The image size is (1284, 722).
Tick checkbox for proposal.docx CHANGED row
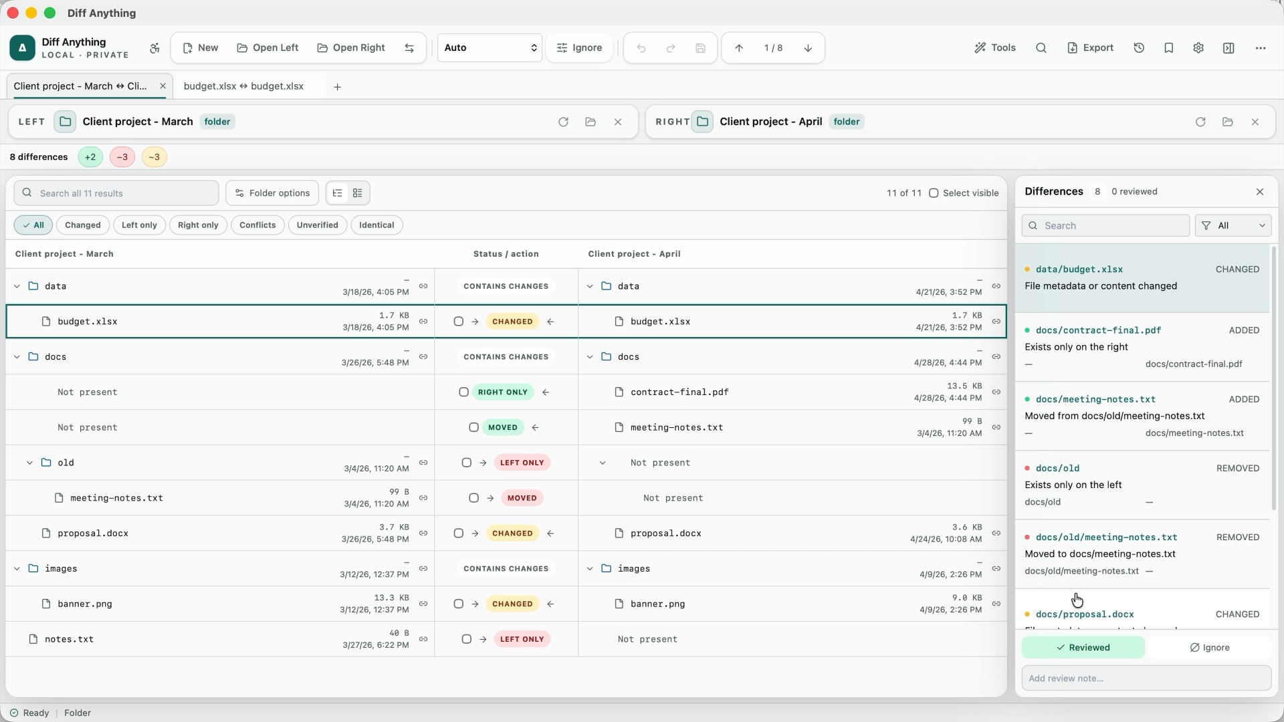tap(458, 533)
